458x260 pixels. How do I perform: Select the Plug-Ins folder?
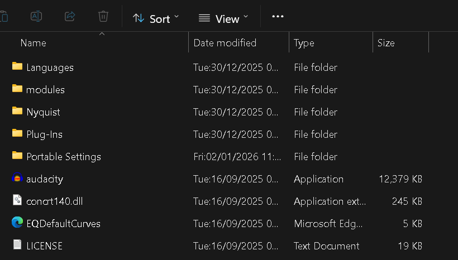click(44, 134)
